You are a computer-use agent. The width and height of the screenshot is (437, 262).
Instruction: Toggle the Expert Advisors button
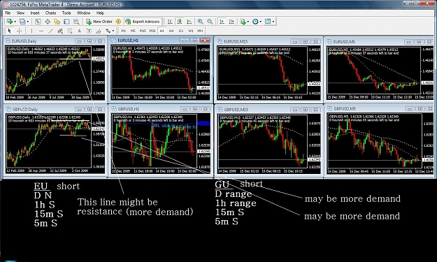143,22
